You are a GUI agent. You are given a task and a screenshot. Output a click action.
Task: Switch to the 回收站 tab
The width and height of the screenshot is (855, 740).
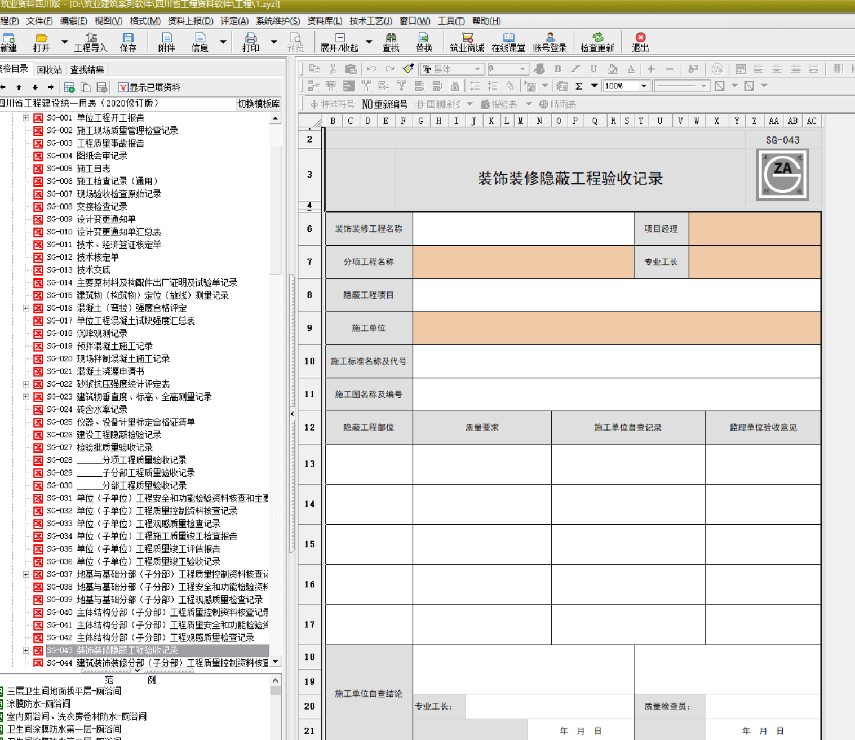(x=50, y=70)
